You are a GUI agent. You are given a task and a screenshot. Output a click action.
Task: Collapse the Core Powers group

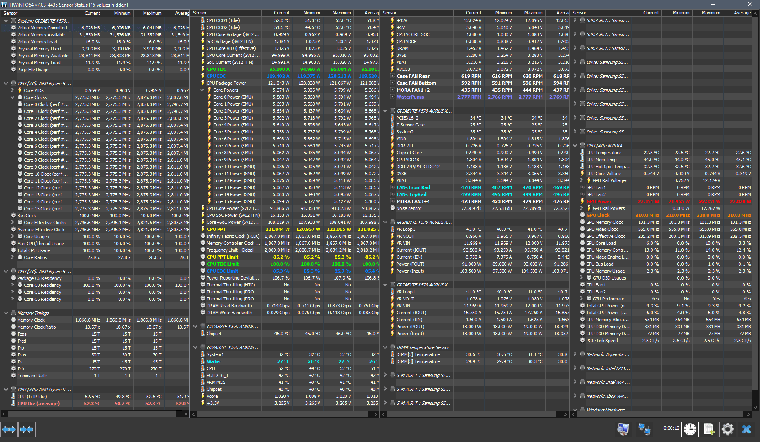[x=202, y=90]
